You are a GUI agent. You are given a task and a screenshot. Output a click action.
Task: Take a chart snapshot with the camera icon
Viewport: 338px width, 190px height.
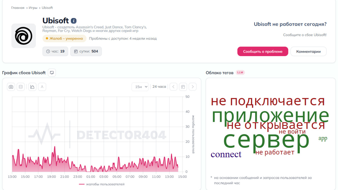click(x=11, y=87)
